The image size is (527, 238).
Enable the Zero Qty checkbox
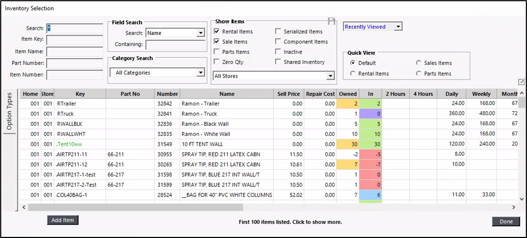point(217,62)
